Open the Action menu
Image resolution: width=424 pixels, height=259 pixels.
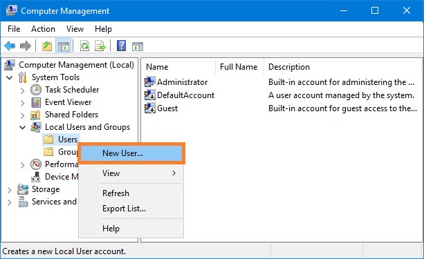pyautogui.click(x=43, y=29)
